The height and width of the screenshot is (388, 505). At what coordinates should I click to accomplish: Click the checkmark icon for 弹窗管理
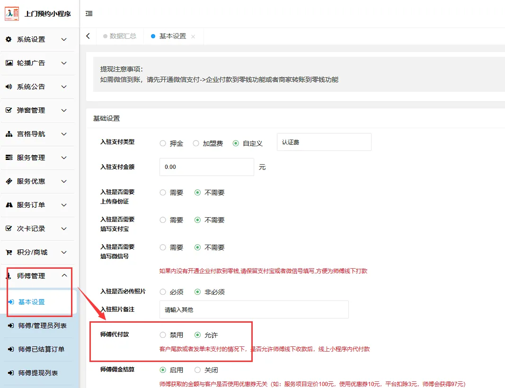[9, 110]
